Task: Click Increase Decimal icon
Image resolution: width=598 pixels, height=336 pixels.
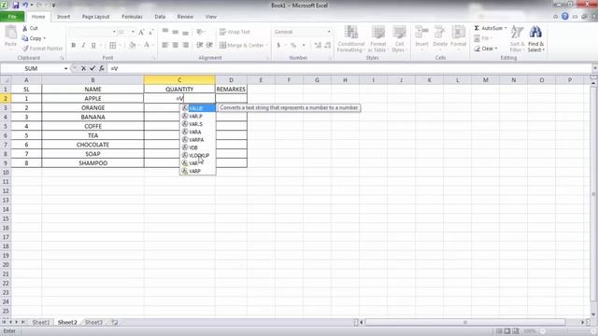Action: tap(318, 46)
